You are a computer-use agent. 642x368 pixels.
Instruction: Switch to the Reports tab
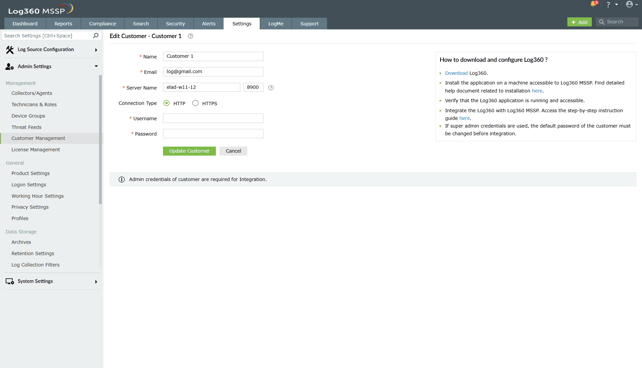click(63, 24)
